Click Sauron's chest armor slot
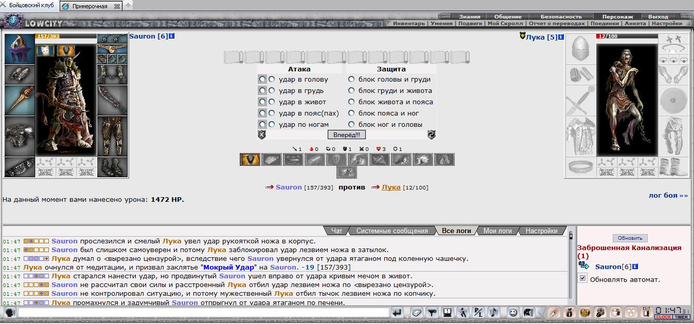This screenshot has height=324, width=694. (x=20, y=136)
